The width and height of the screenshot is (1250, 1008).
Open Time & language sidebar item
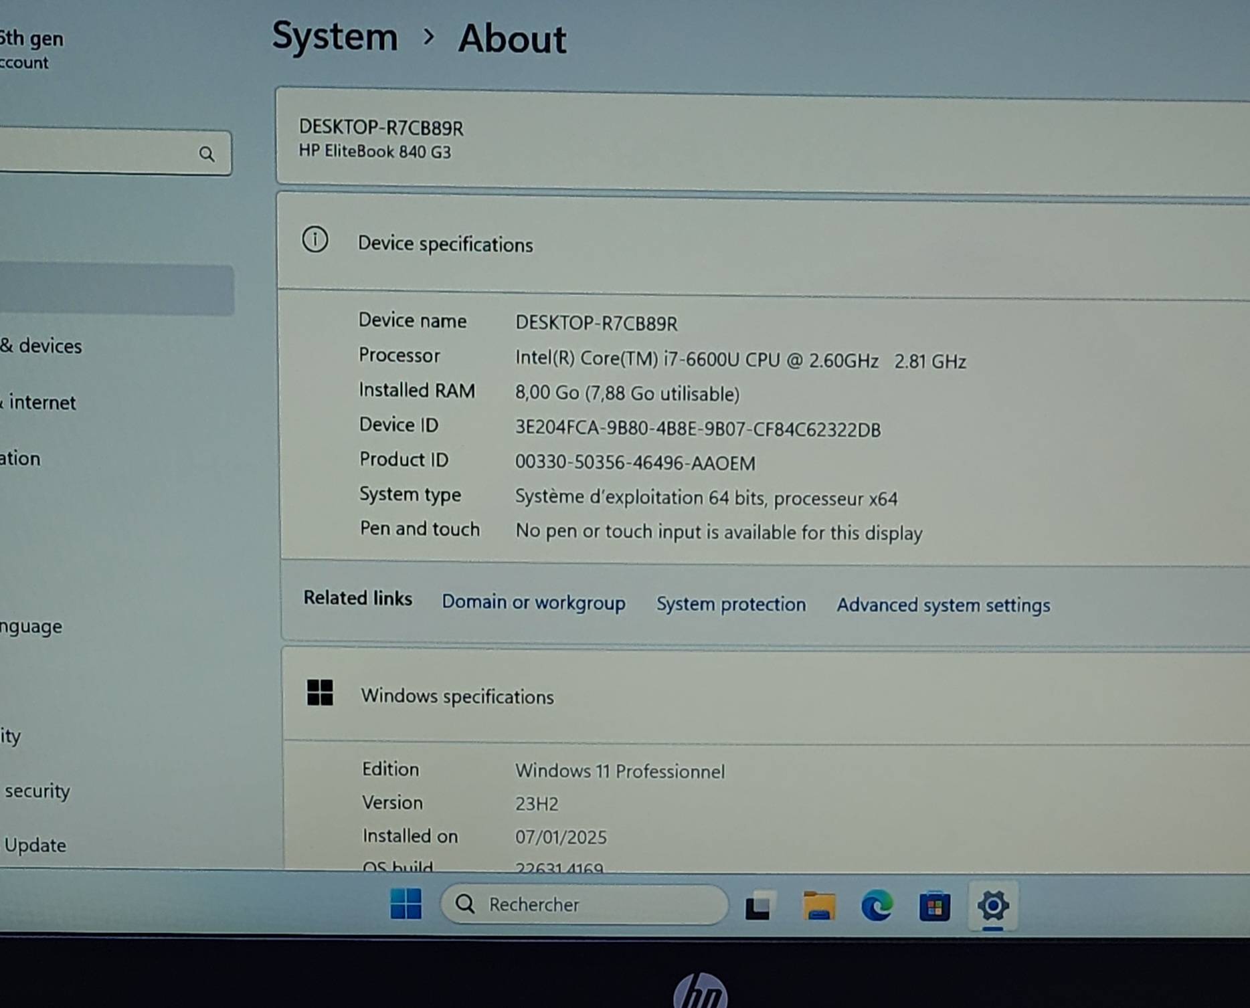(31, 627)
